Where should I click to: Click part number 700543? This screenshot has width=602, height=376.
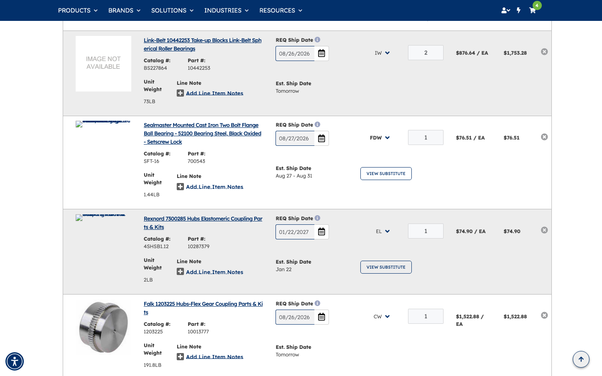pyautogui.click(x=196, y=161)
